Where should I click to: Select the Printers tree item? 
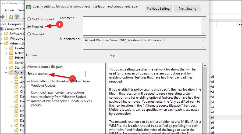tap(20, 58)
